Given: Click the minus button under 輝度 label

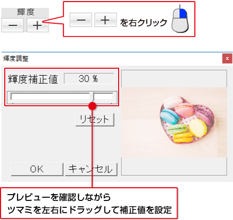Looking at the screenshot, I should 12,25.
